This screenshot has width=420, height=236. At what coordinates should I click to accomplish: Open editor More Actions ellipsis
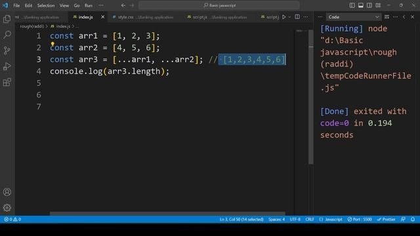point(306,17)
